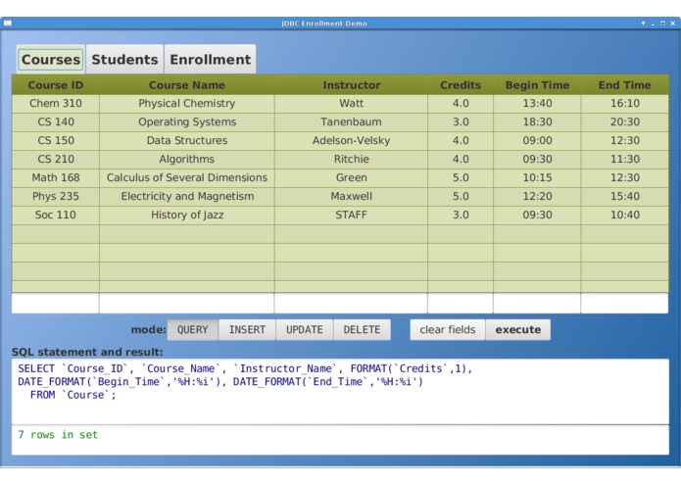Image resolution: width=681 pixels, height=484 pixels.
Task: Close the JDBC Enrollment Demo window
Action: pyautogui.click(x=673, y=24)
